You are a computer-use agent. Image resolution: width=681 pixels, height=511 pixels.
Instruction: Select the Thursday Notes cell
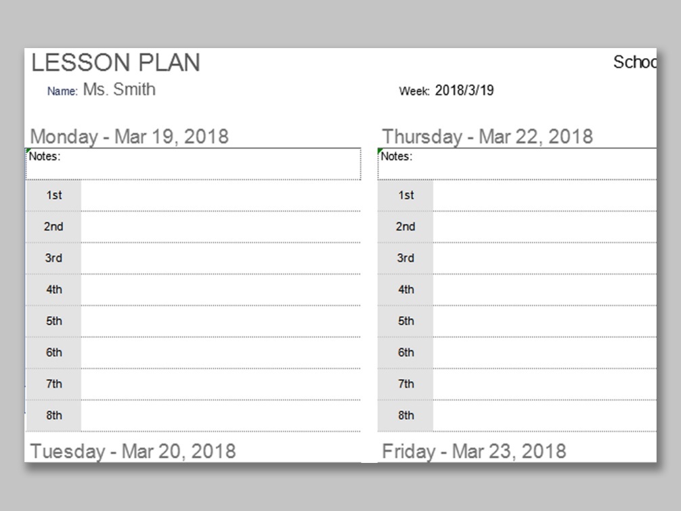(517, 164)
